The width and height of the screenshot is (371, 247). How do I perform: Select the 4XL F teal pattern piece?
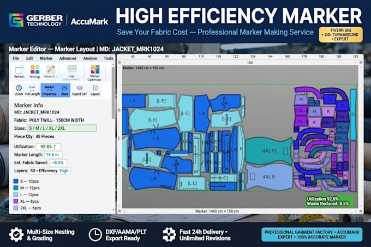tap(270, 151)
